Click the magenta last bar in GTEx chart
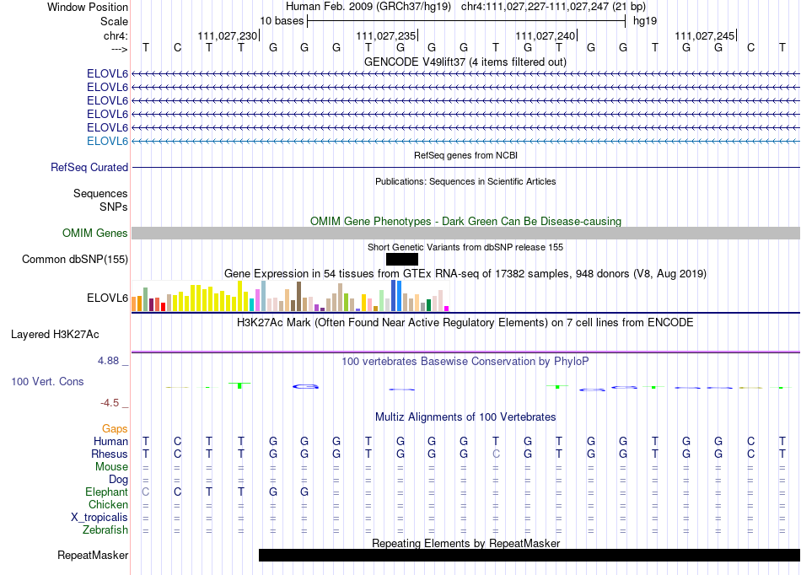 click(x=447, y=309)
